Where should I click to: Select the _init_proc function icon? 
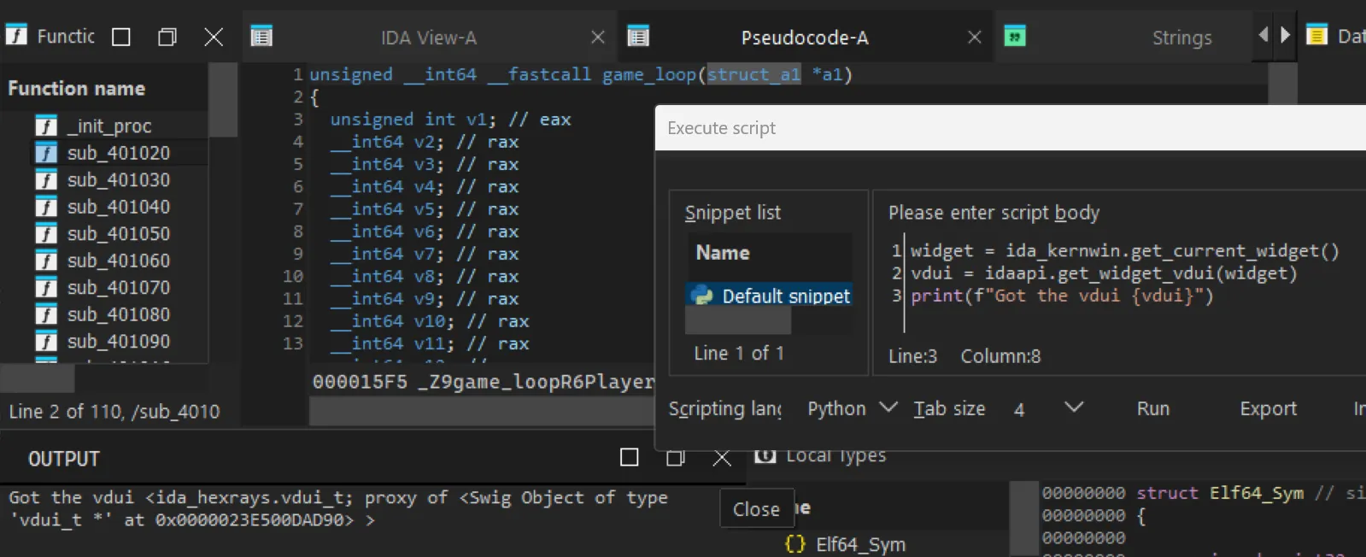tap(46, 126)
